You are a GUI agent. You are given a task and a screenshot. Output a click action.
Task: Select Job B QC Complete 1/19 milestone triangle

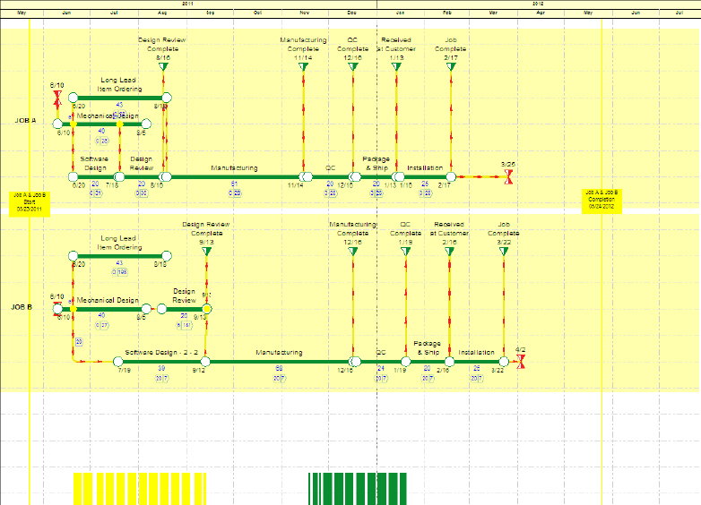(406, 252)
